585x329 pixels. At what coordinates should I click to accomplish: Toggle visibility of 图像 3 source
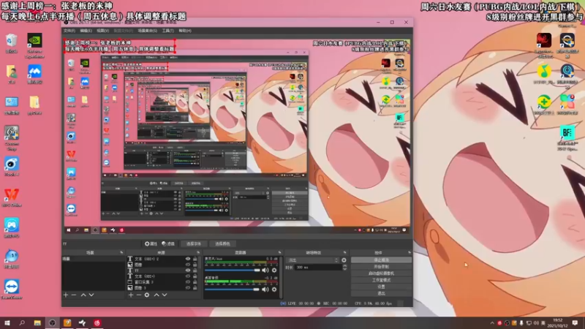tap(188, 288)
